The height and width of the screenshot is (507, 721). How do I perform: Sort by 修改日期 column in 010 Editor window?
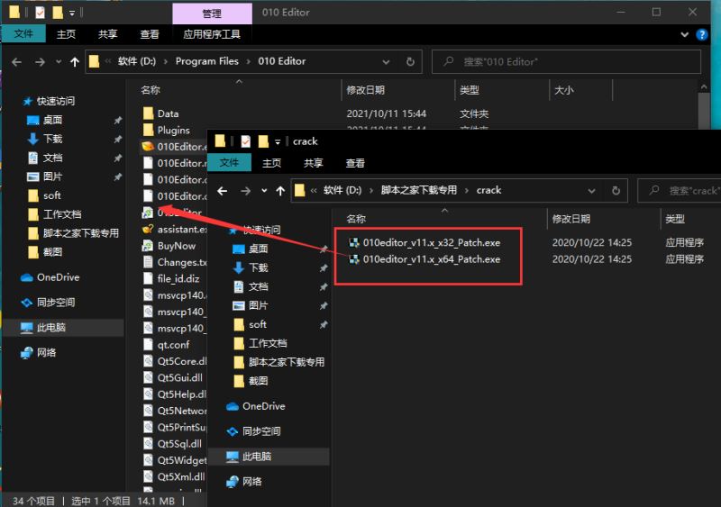coord(365,90)
